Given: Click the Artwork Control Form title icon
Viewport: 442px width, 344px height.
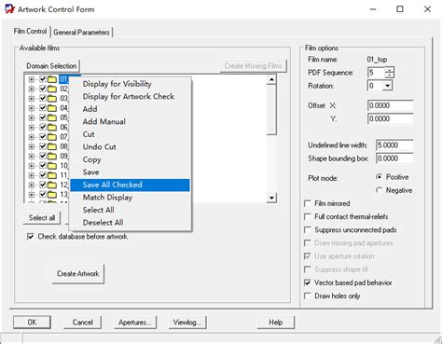Looking at the screenshot, I should click(x=10, y=9).
